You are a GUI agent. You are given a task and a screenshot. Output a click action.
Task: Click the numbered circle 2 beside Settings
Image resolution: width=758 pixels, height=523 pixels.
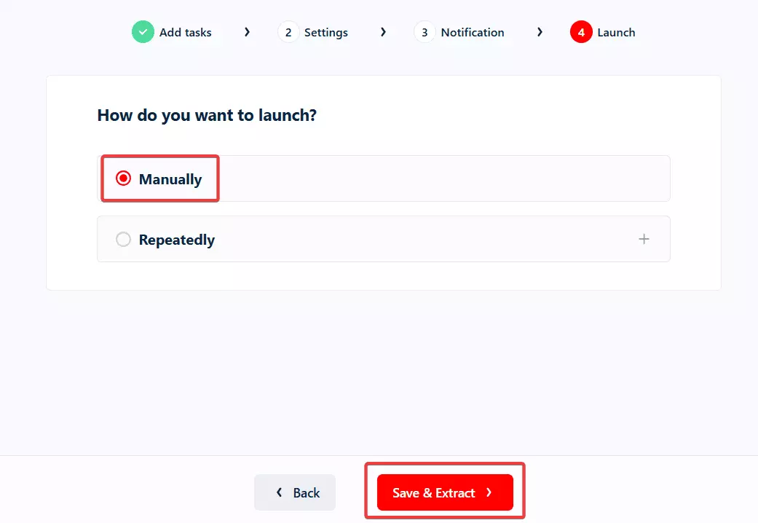[287, 32]
